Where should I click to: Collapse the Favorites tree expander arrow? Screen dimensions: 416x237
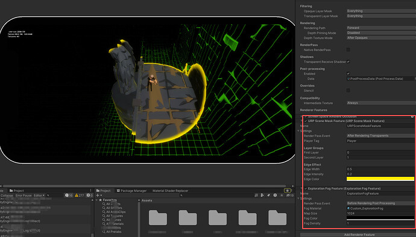pos(97,200)
